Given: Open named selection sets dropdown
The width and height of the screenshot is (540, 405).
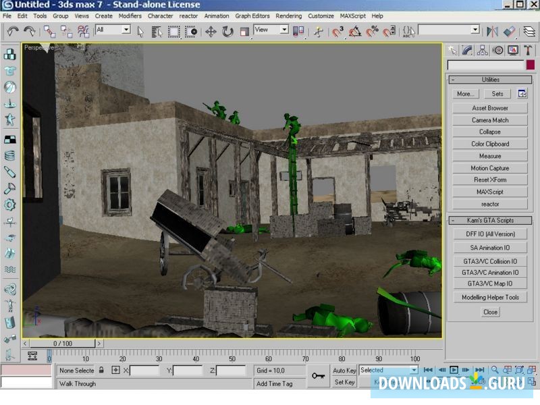Looking at the screenshot, I should point(475,30).
